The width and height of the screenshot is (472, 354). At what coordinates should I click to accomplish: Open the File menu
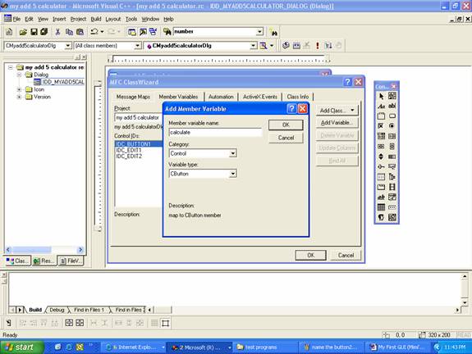point(16,19)
